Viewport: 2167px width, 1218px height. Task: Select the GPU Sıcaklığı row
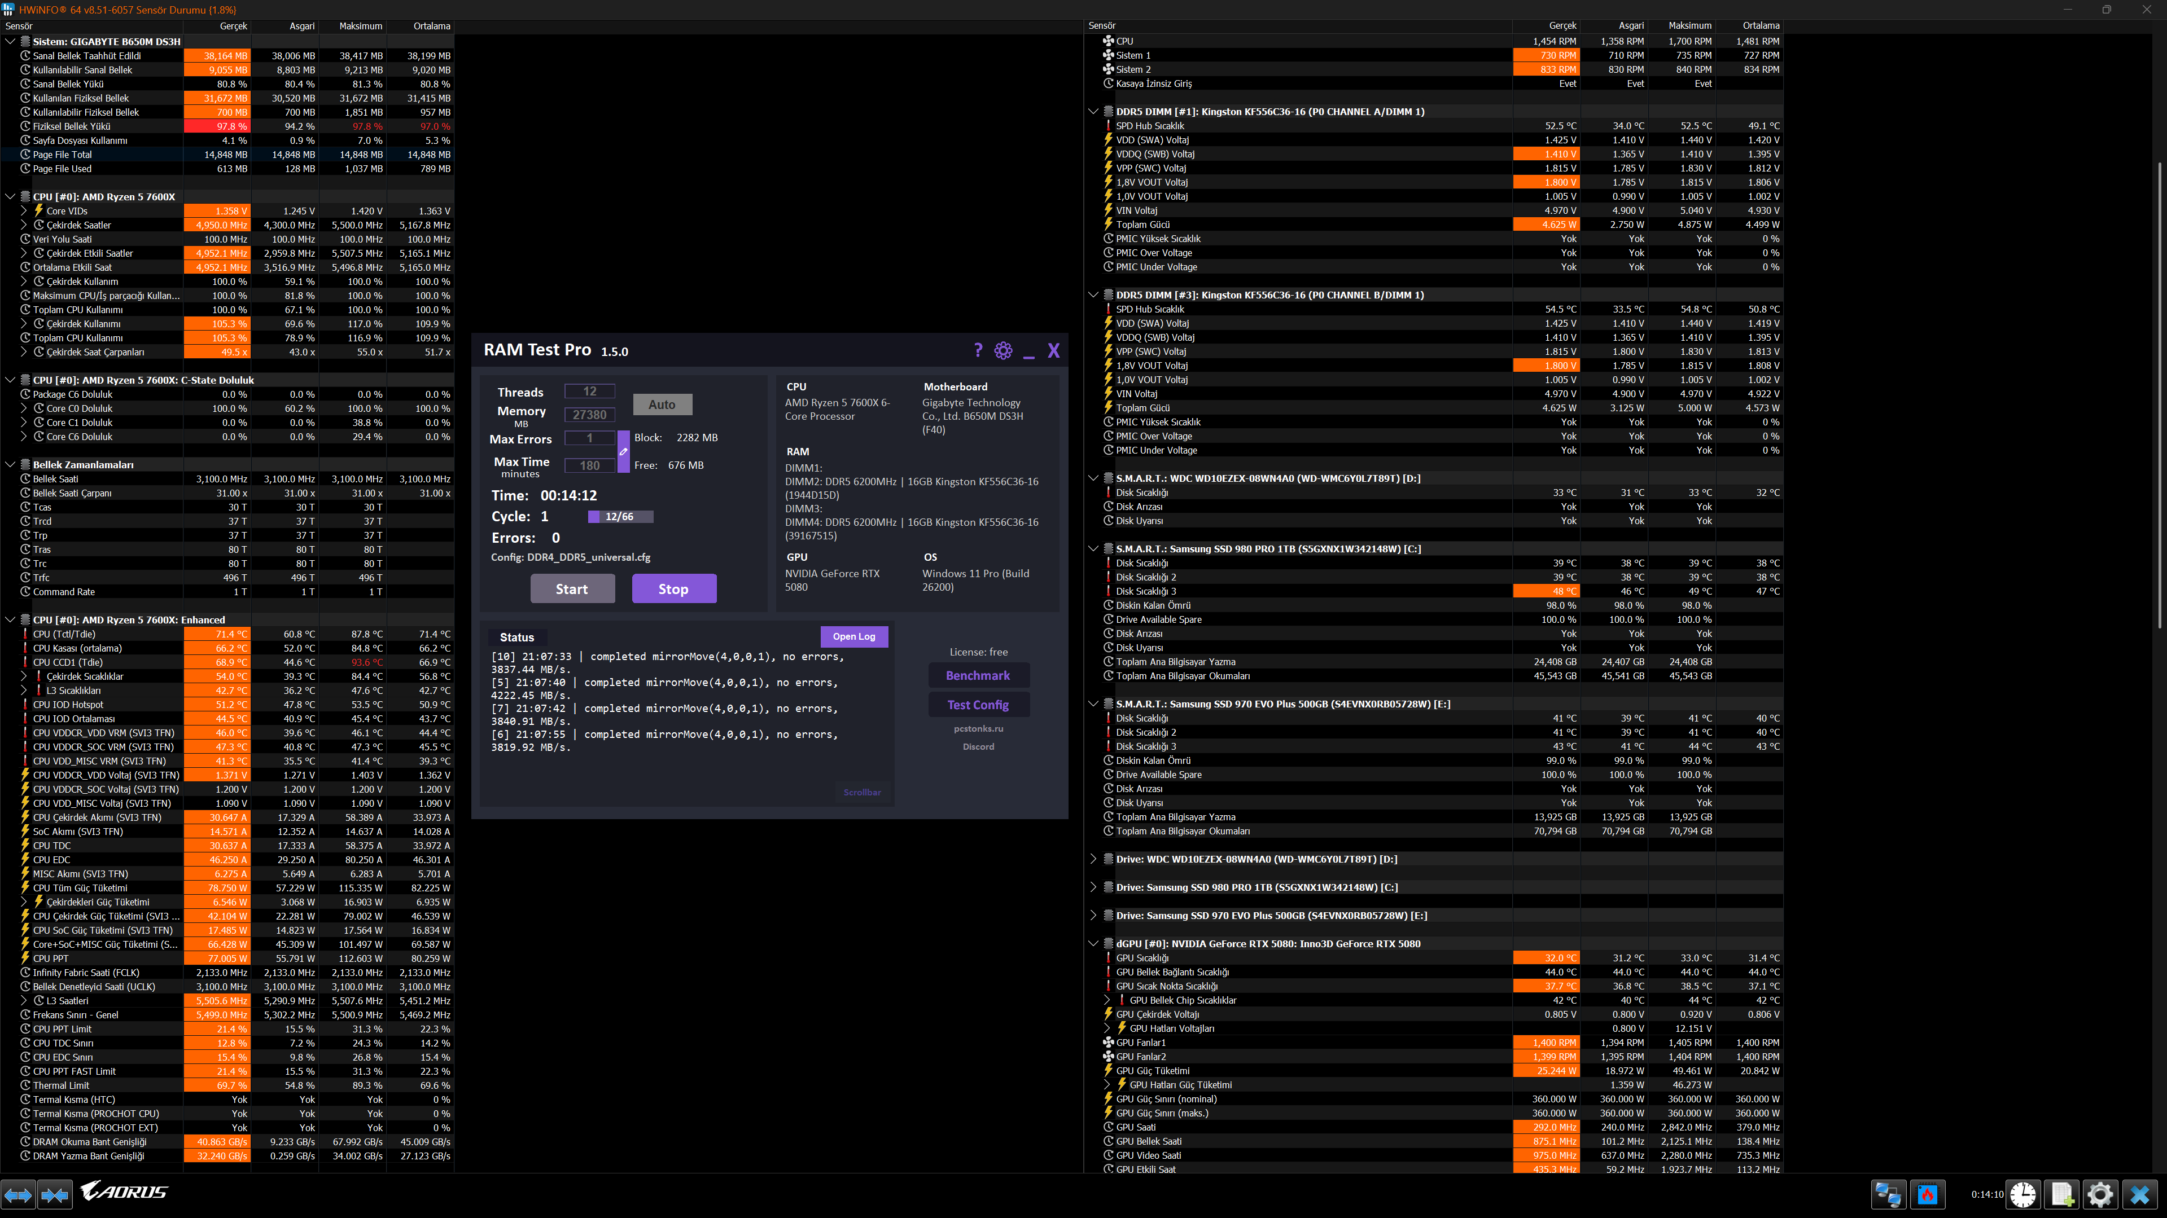coord(1433,957)
